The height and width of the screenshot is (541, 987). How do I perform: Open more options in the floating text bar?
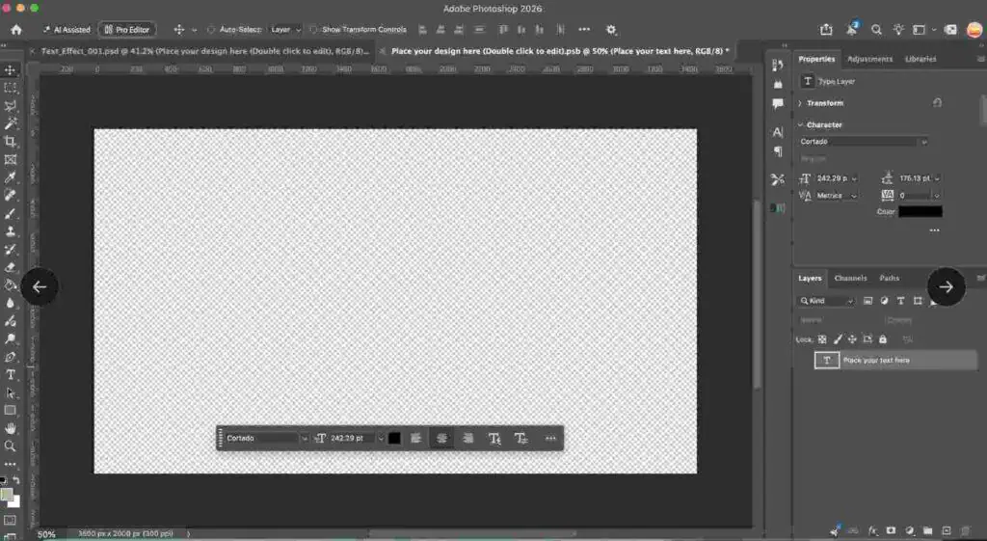coord(550,439)
